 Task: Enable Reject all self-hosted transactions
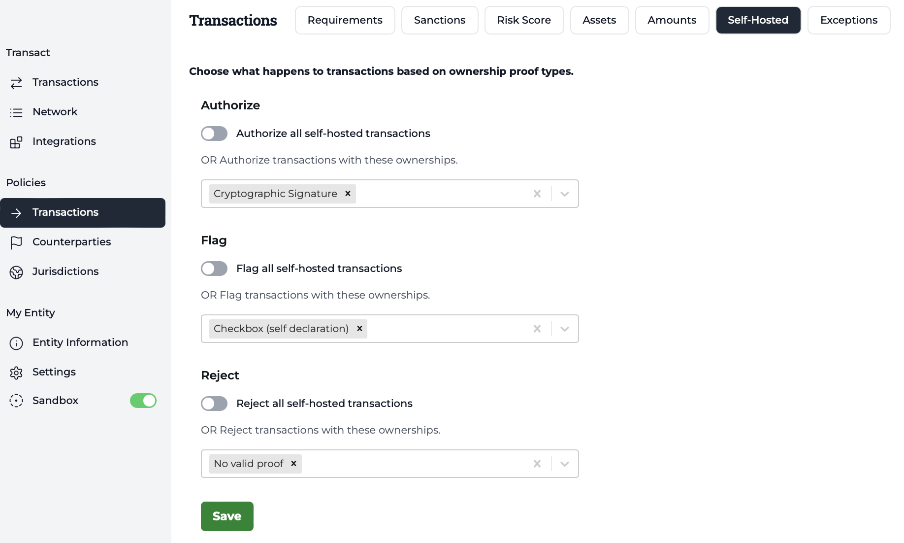coord(214,404)
